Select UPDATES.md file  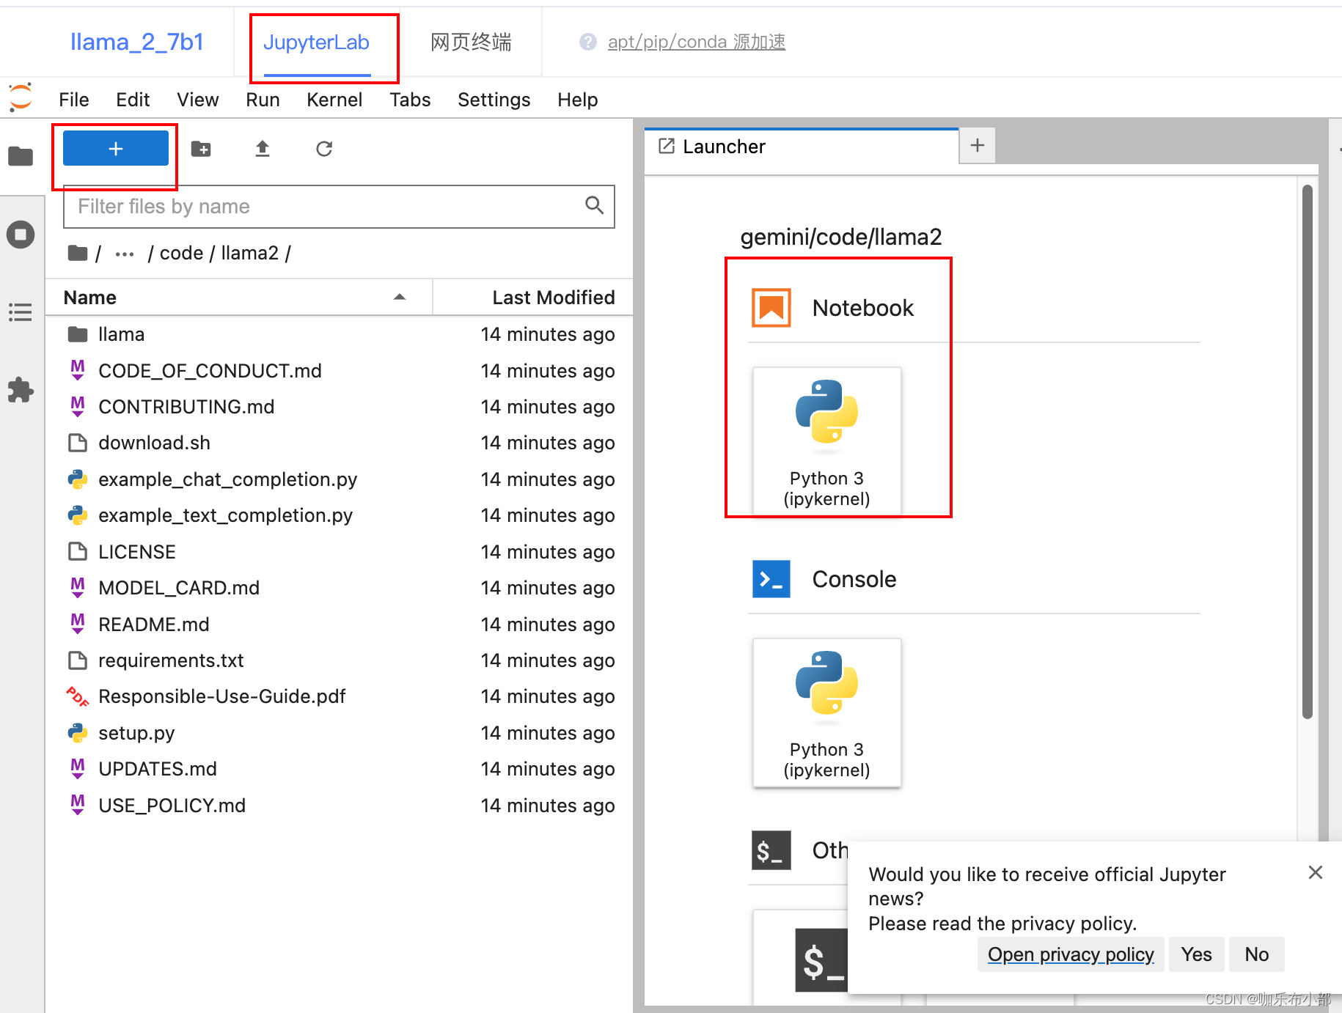click(x=339, y=769)
